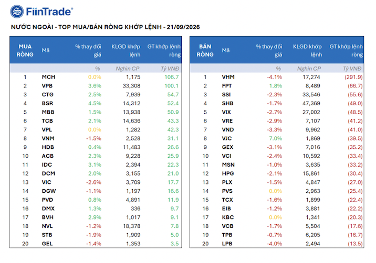Click the SSI ticker
The width and height of the screenshot is (376, 263).
226,94
